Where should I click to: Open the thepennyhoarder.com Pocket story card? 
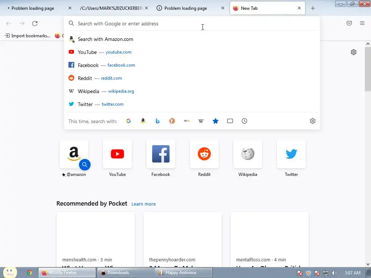pos(183,240)
